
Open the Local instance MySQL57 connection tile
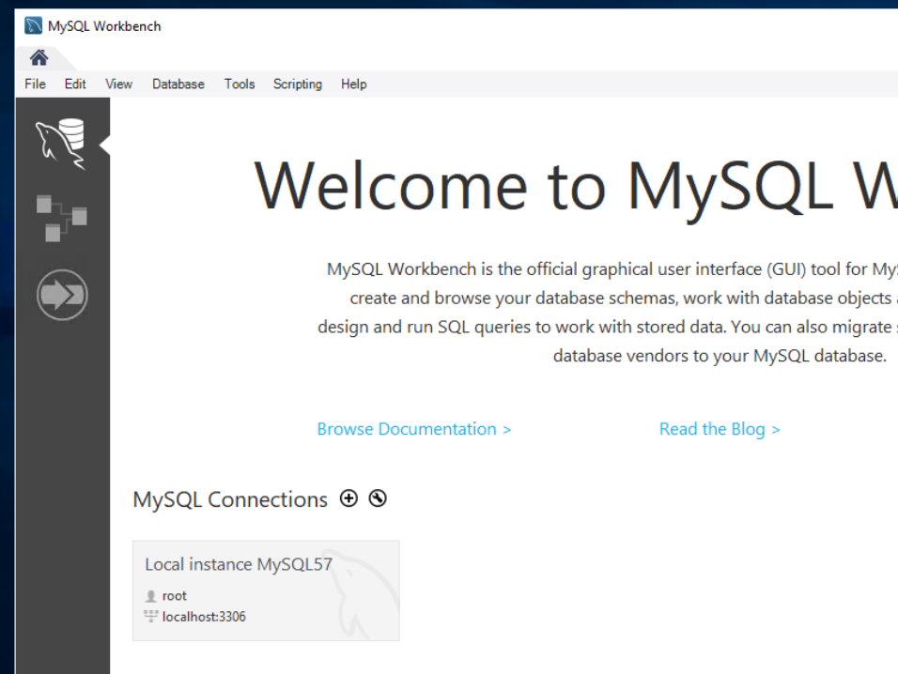click(266, 590)
